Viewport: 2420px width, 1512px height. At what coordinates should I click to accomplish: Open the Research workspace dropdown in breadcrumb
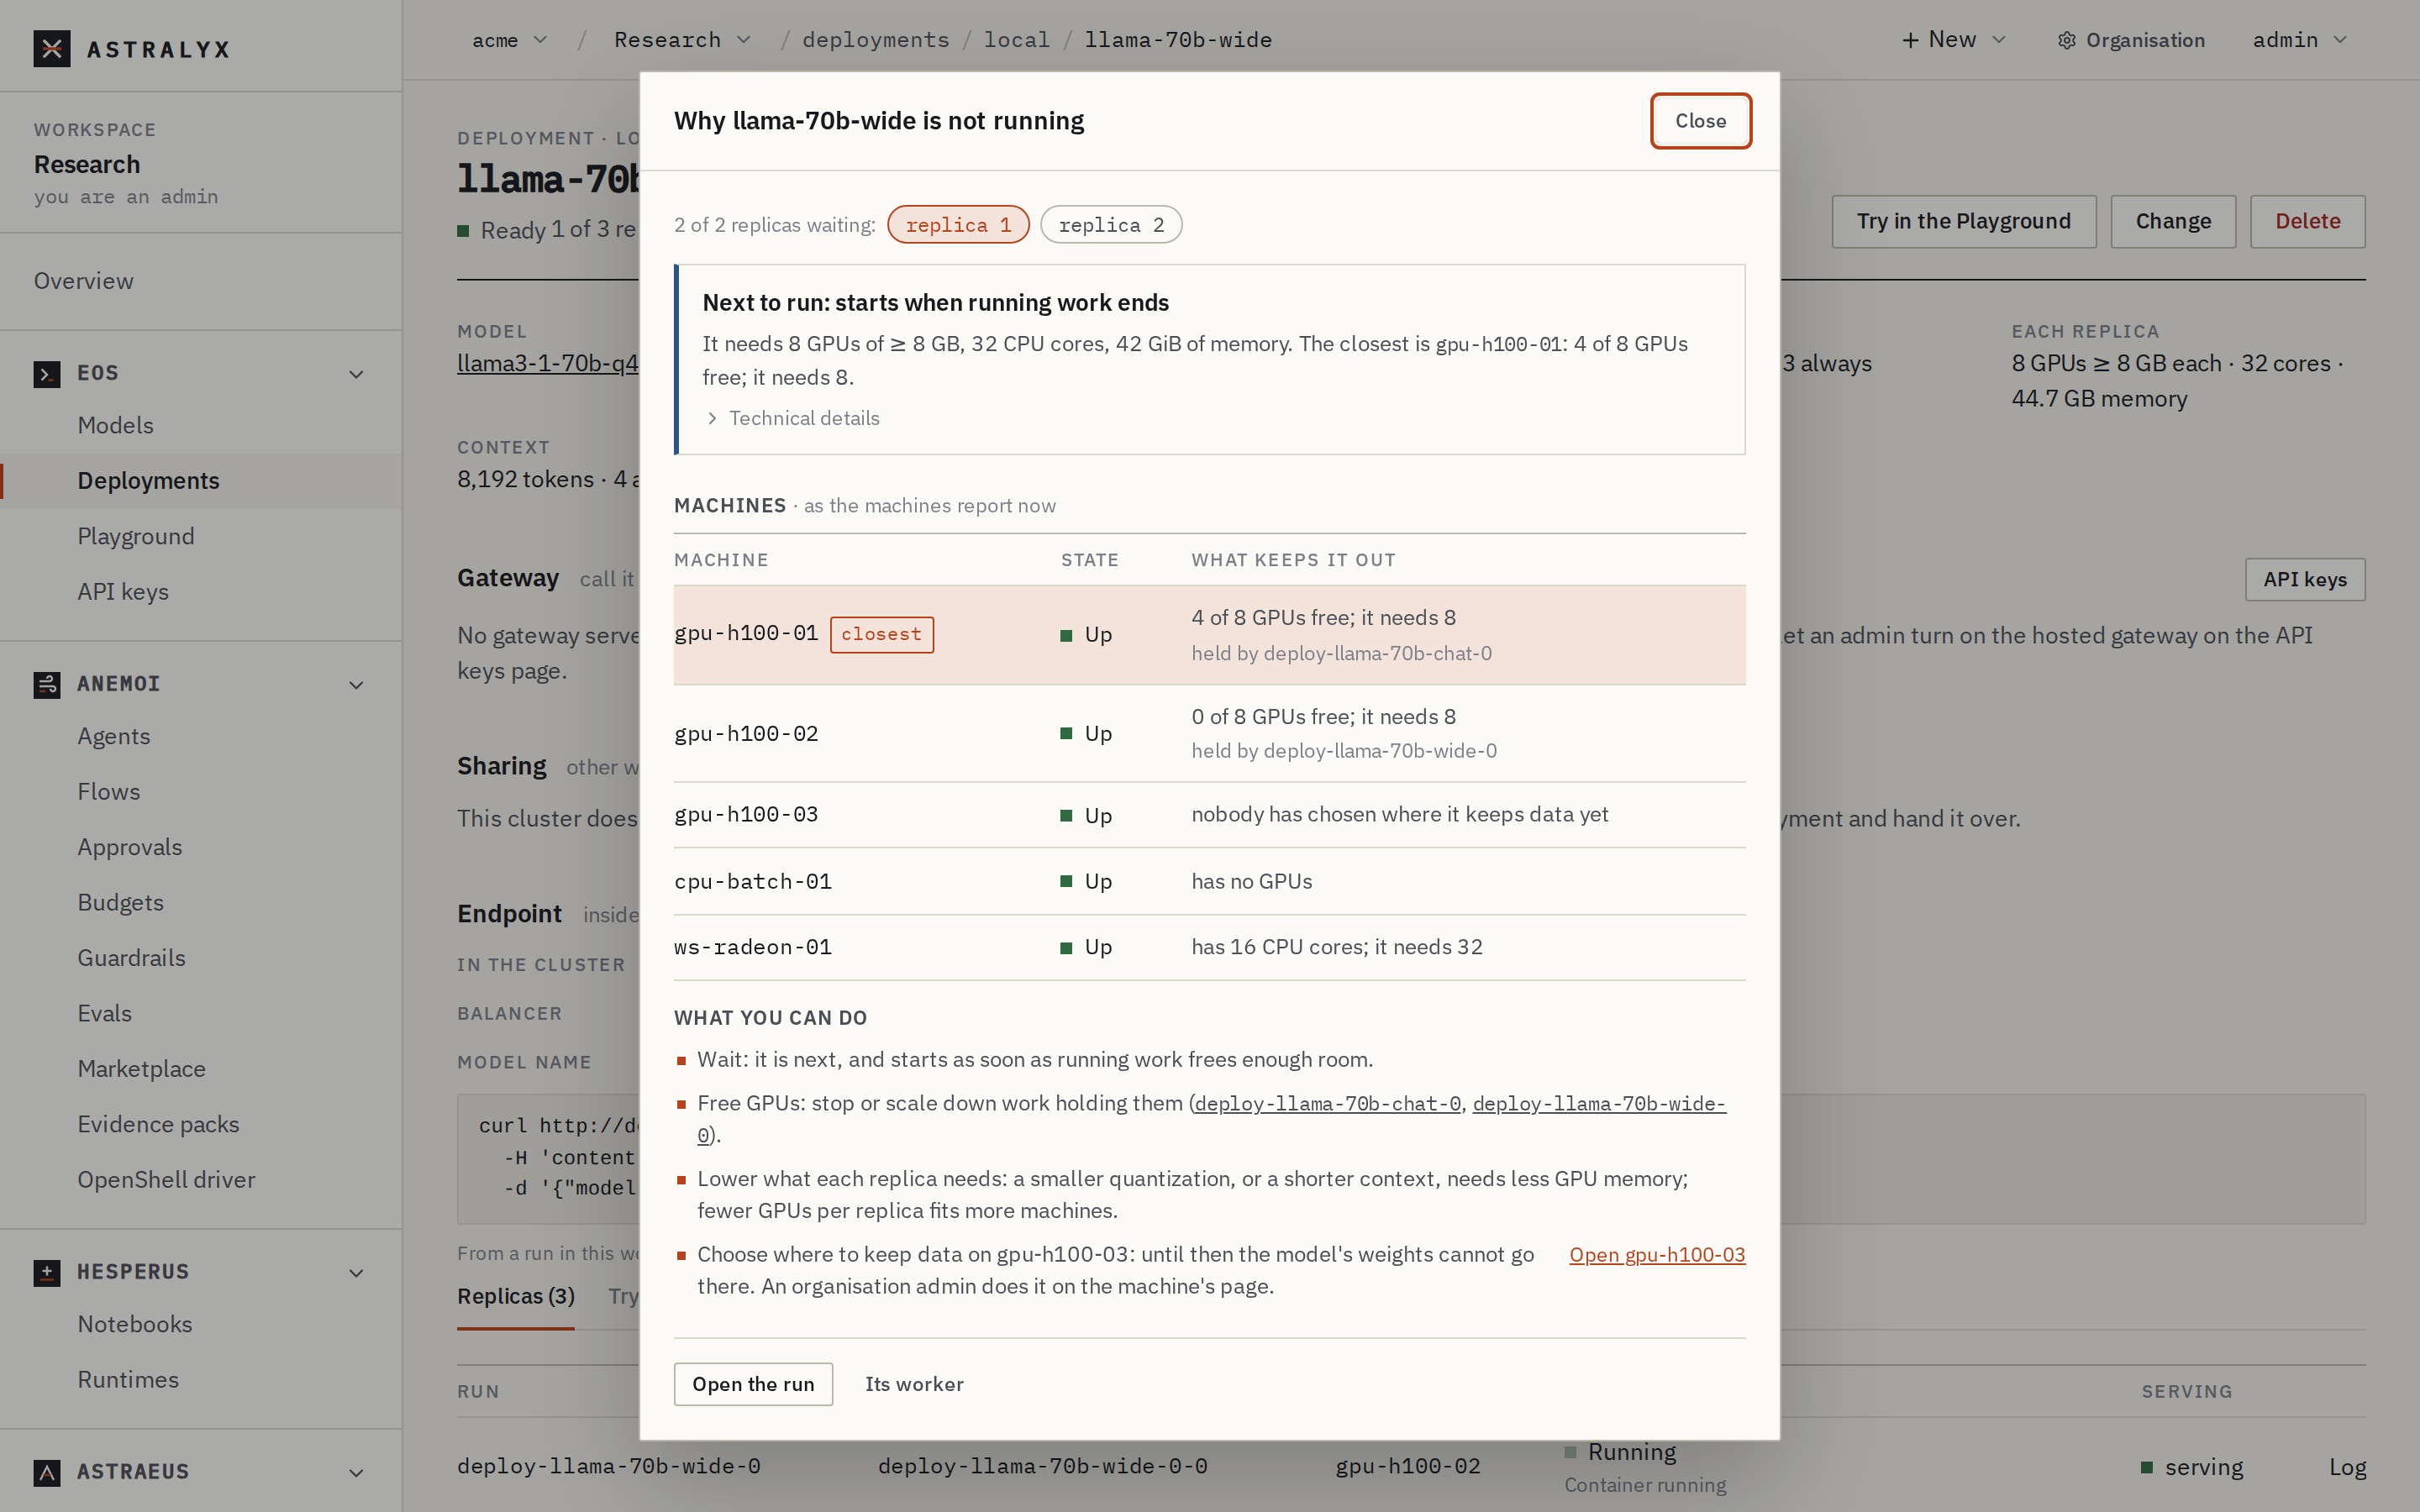(683, 40)
